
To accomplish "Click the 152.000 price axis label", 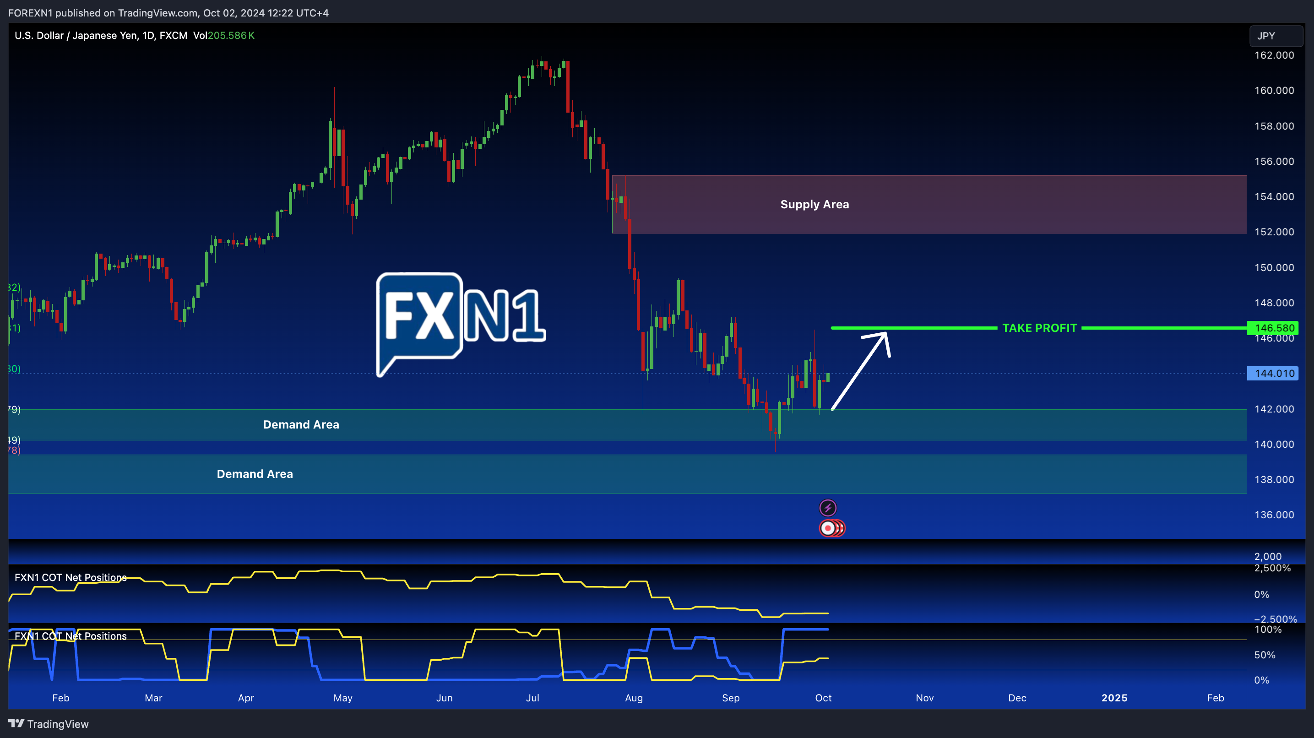I will point(1274,232).
